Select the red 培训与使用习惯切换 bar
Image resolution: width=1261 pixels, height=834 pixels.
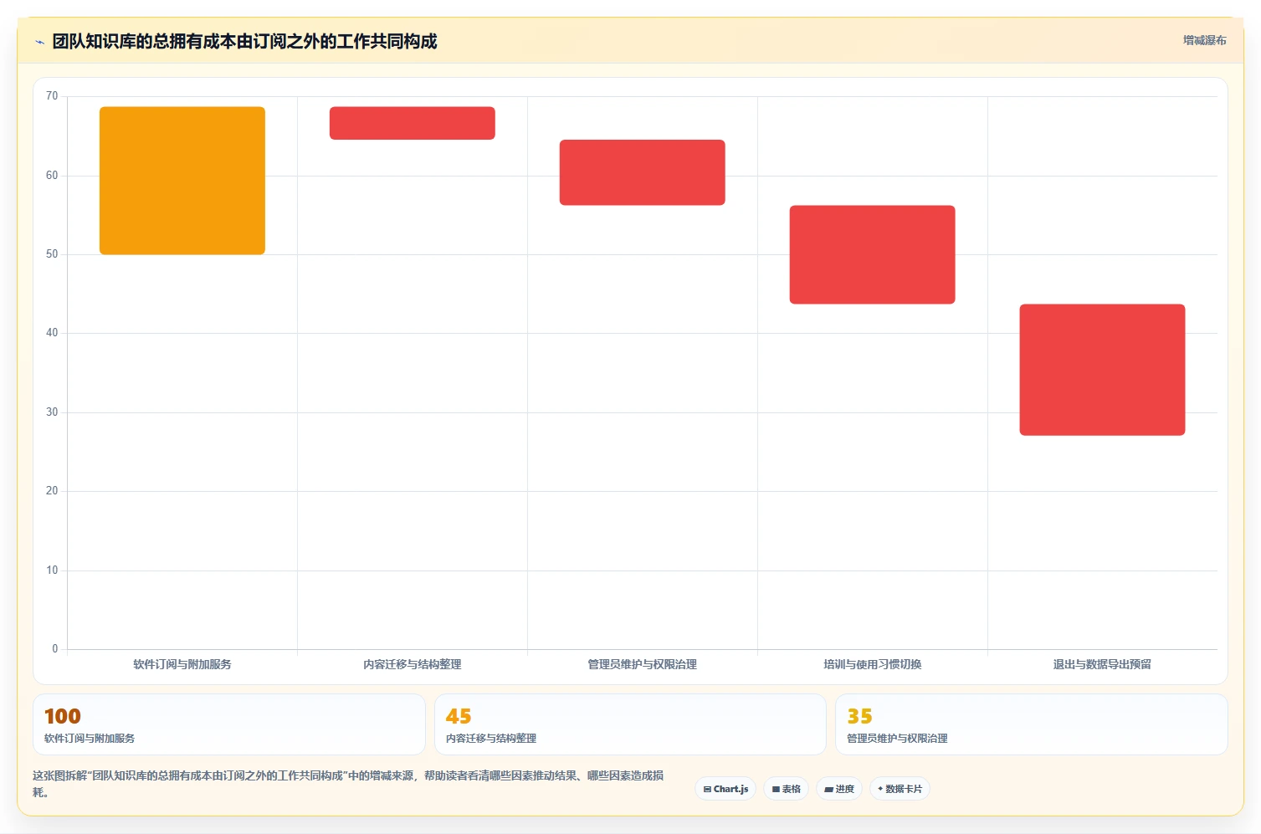point(873,254)
